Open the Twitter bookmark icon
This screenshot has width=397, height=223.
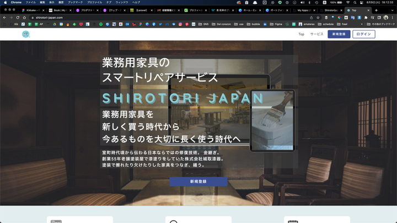pyautogui.click(x=160, y=24)
